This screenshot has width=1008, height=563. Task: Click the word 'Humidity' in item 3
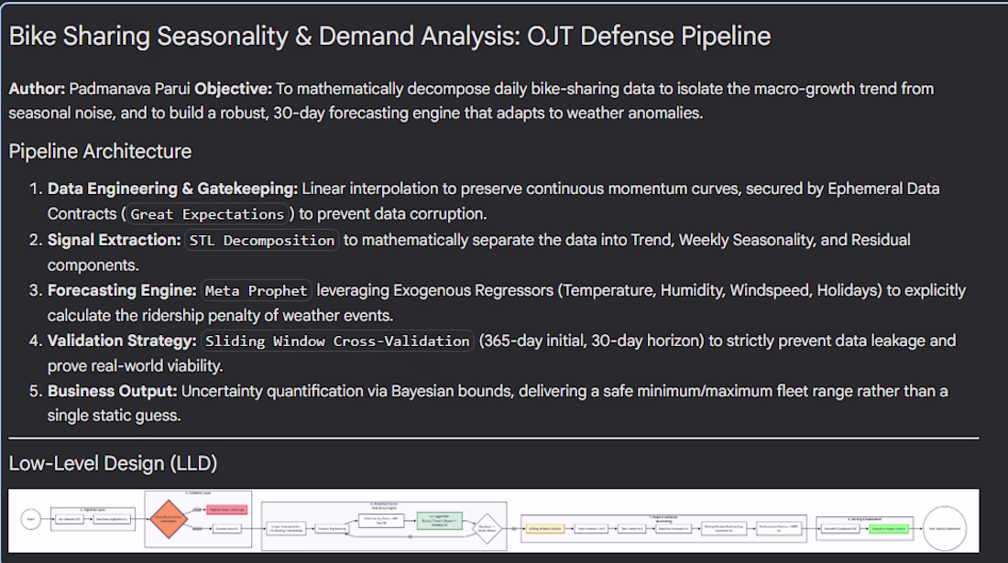pos(692,290)
